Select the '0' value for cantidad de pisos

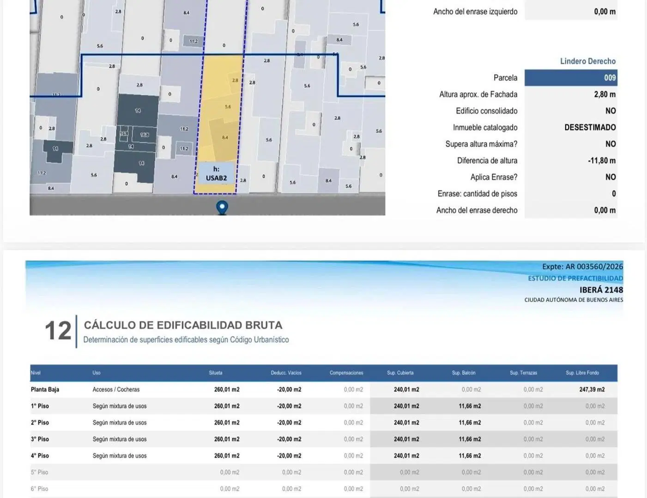[614, 194]
